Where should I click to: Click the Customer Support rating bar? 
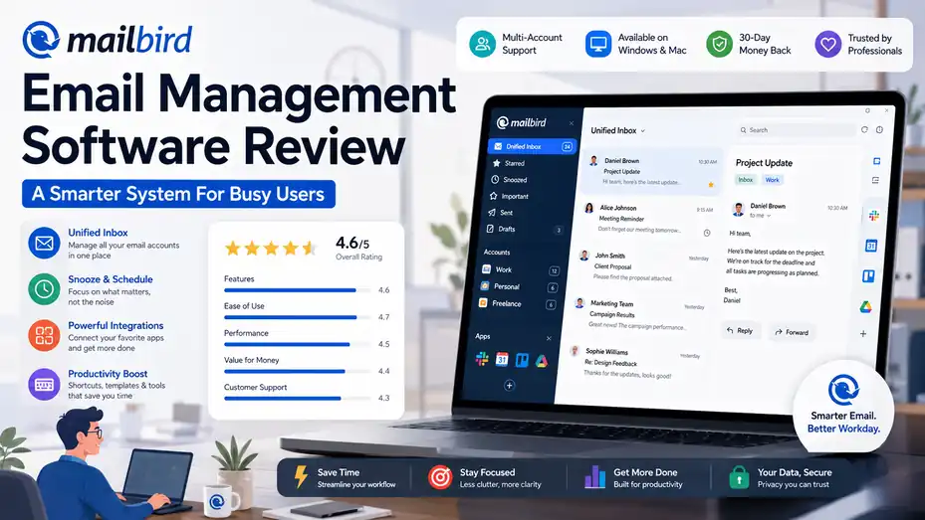[298, 399]
